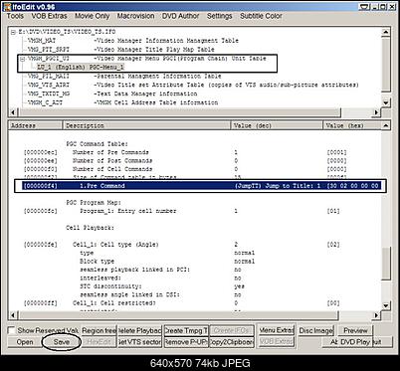Click the Value (hex) column header
Screen dimensions: 400x371
[x=352, y=125]
